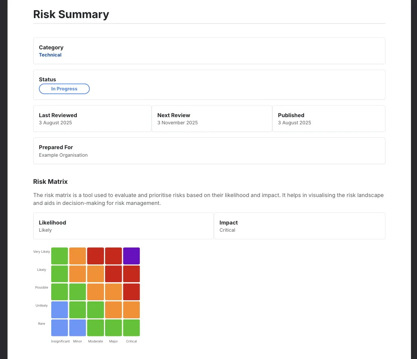Click the purple Very Likely Critical matrix cell

click(131, 255)
